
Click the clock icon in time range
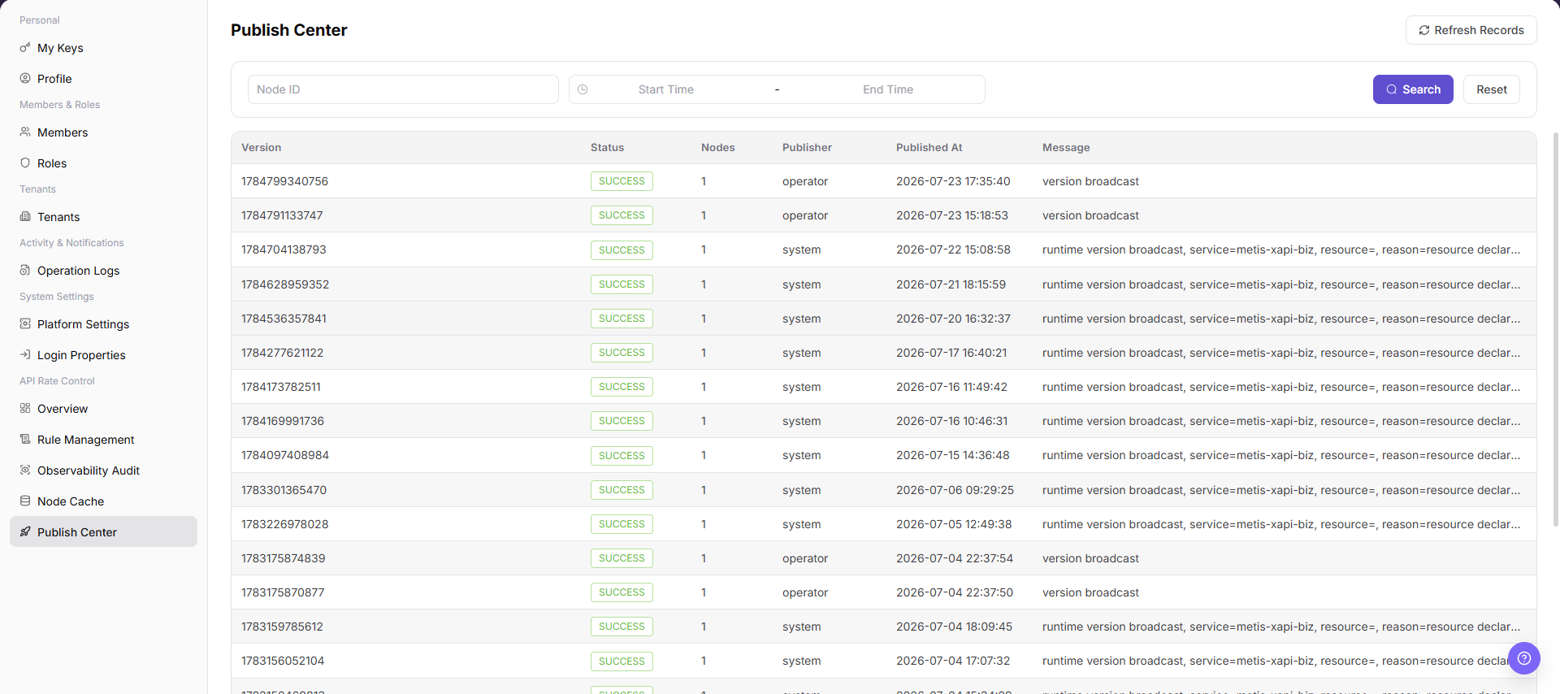pyautogui.click(x=583, y=89)
